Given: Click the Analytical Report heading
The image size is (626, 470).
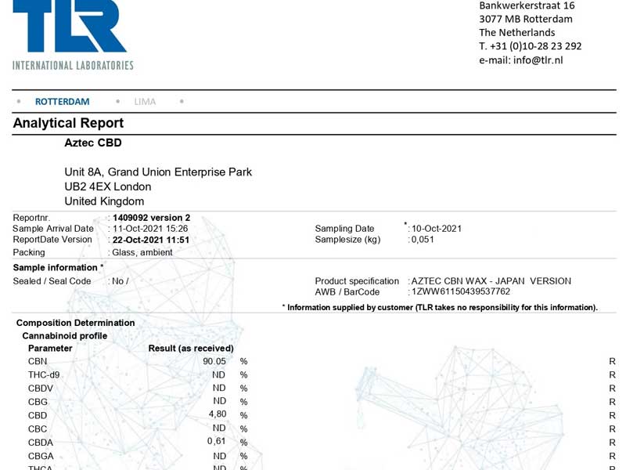Looking at the screenshot, I should (68, 123).
